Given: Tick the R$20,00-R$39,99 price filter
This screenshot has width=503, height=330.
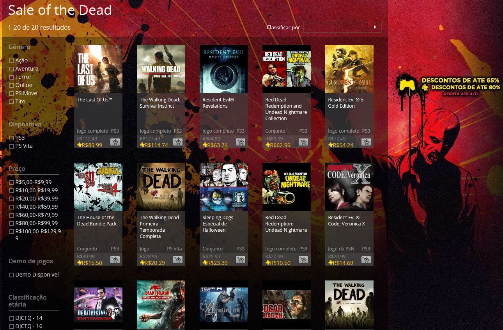Looking at the screenshot, I should (x=12, y=199).
